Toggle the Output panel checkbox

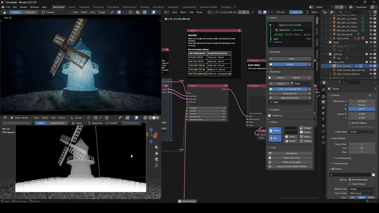pos(333,169)
